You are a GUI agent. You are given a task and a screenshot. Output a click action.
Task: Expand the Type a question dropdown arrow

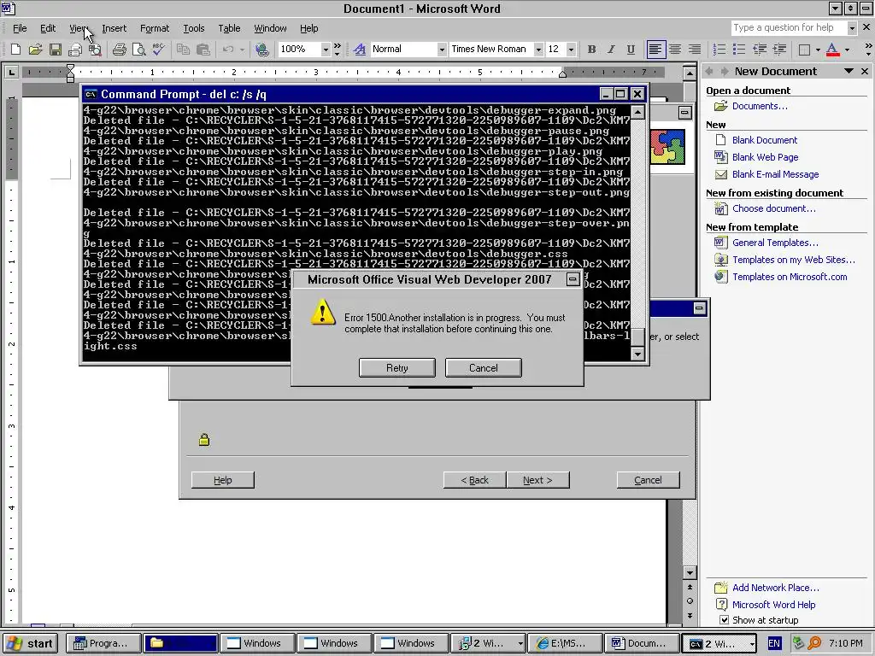[x=852, y=27]
